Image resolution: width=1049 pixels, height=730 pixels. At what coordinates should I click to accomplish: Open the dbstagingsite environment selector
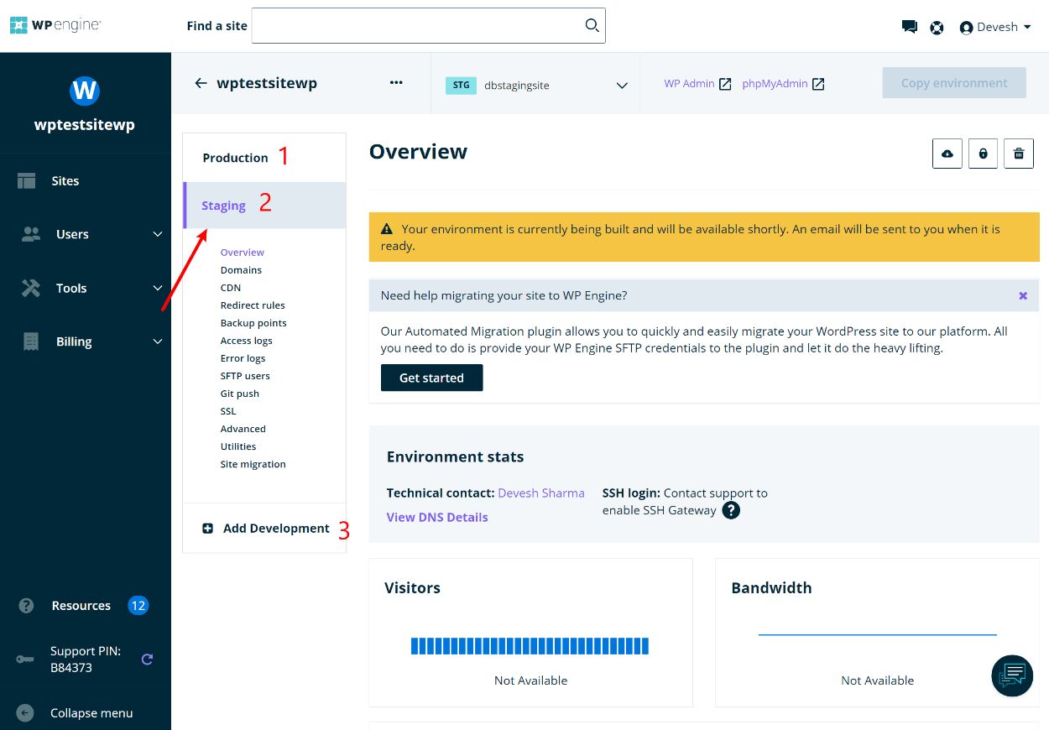click(537, 85)
